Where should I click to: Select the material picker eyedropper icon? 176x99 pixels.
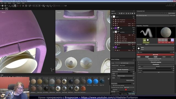(30, 6)
